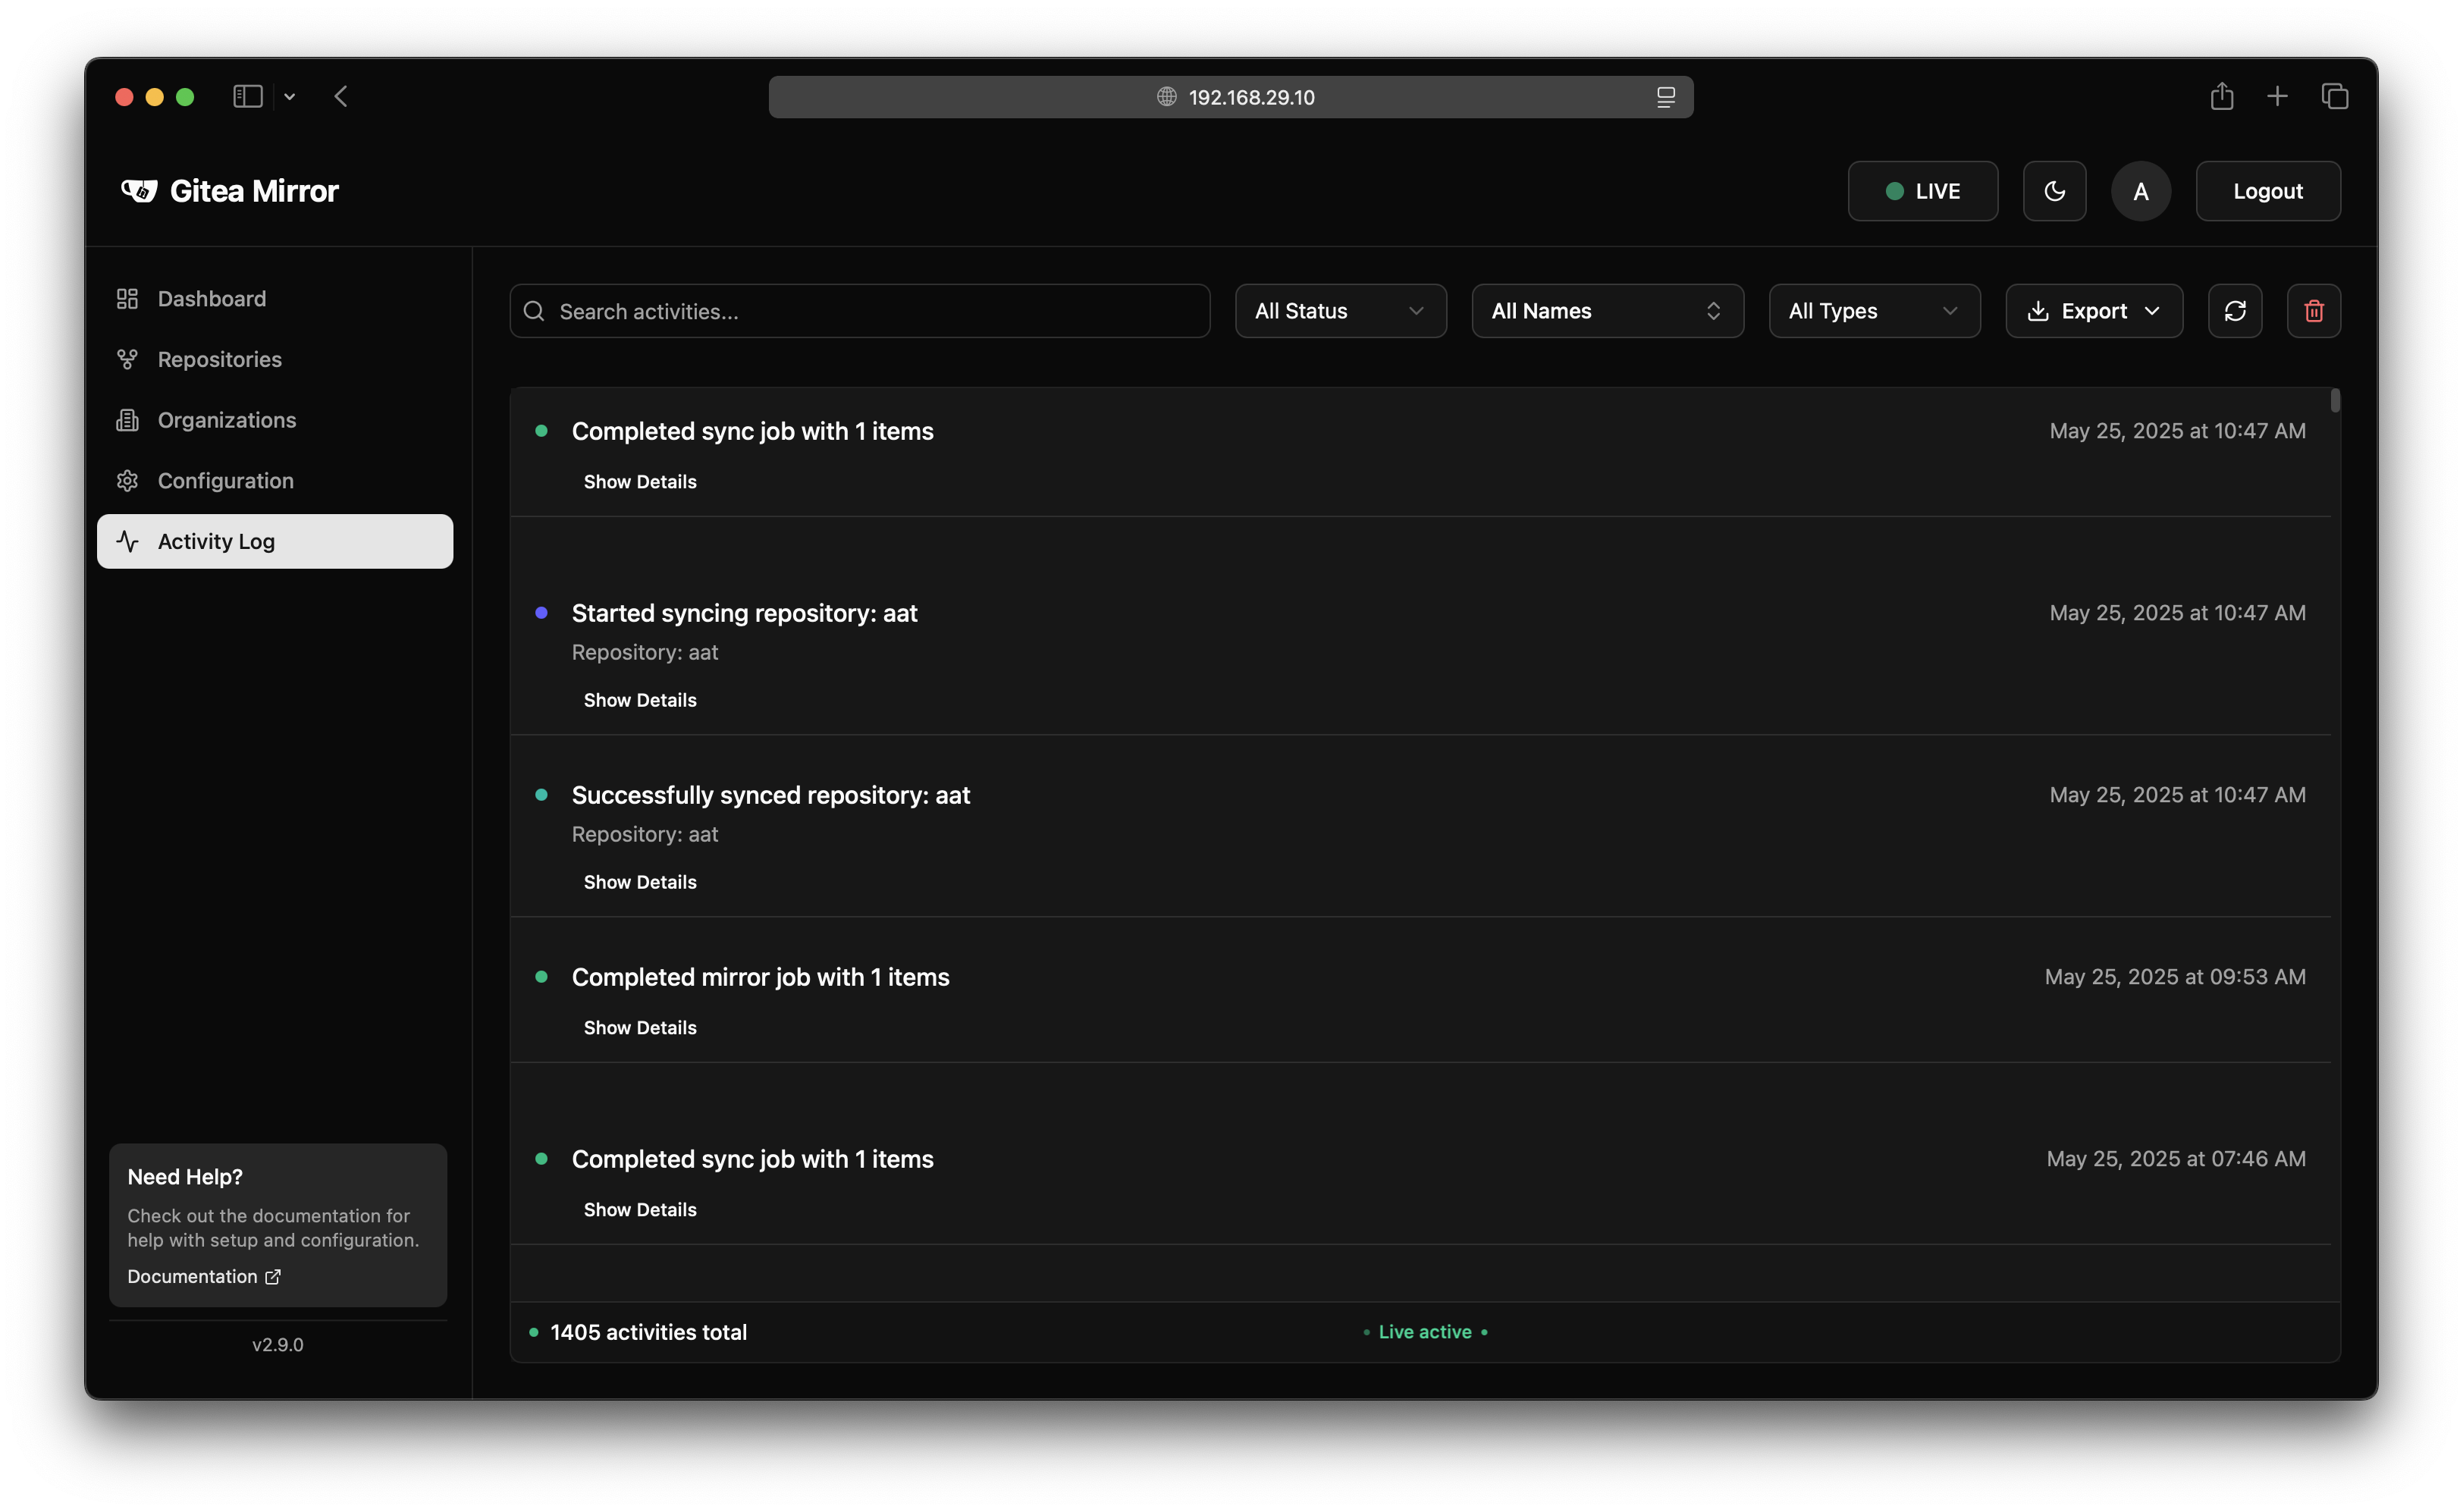Click the Safari share icon

click(x=2221, y=97)
